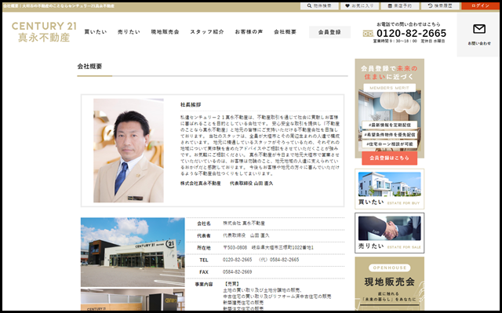
Task: Click 株式会社 真永不動産 company name cell
Action: click(244, 223)
